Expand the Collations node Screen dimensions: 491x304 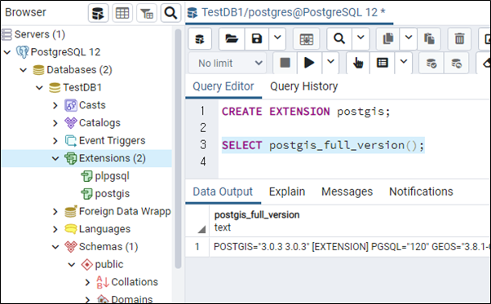click(x=88, y=283)
